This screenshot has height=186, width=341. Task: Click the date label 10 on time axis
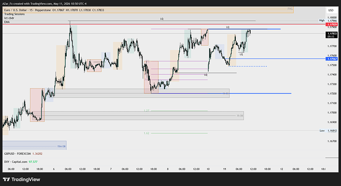tap(208, 169)
